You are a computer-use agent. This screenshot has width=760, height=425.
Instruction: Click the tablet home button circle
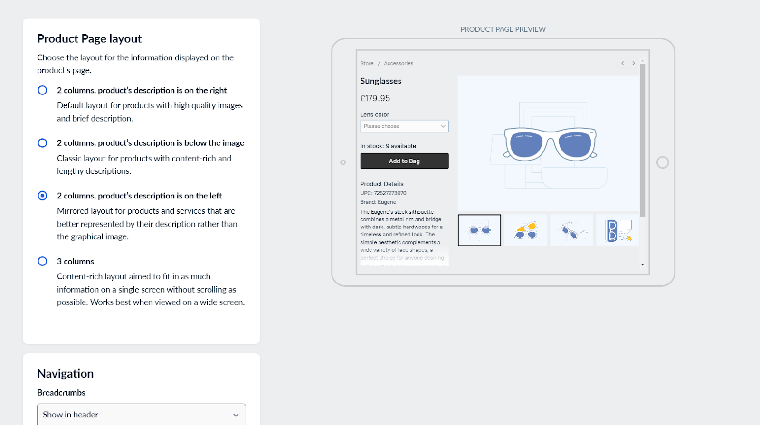[x=663, y=162]
